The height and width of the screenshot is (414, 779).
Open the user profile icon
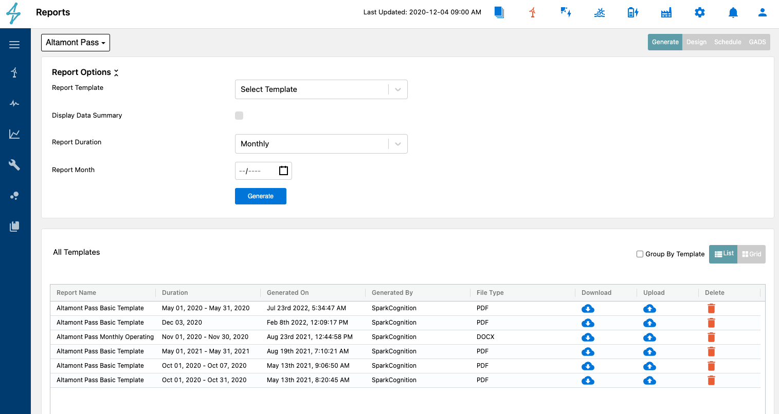click(763, 12)
